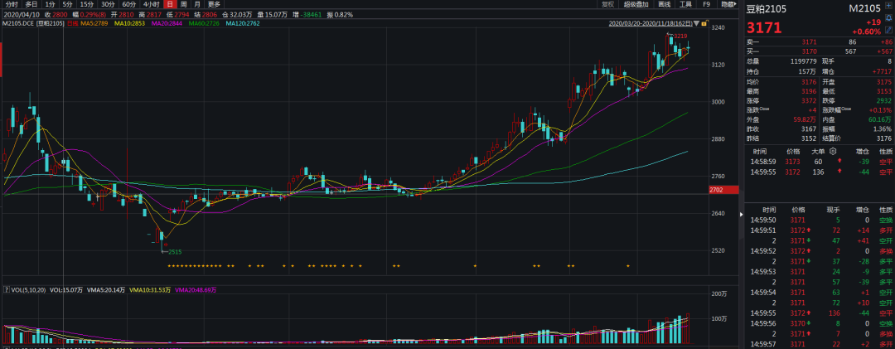Select the 5分 timeframe
This screenshot has width=895, height=349.
coord(67,4)
